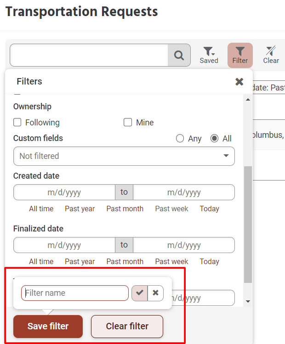Select the All custom fields radio

(x=214, y=139)
